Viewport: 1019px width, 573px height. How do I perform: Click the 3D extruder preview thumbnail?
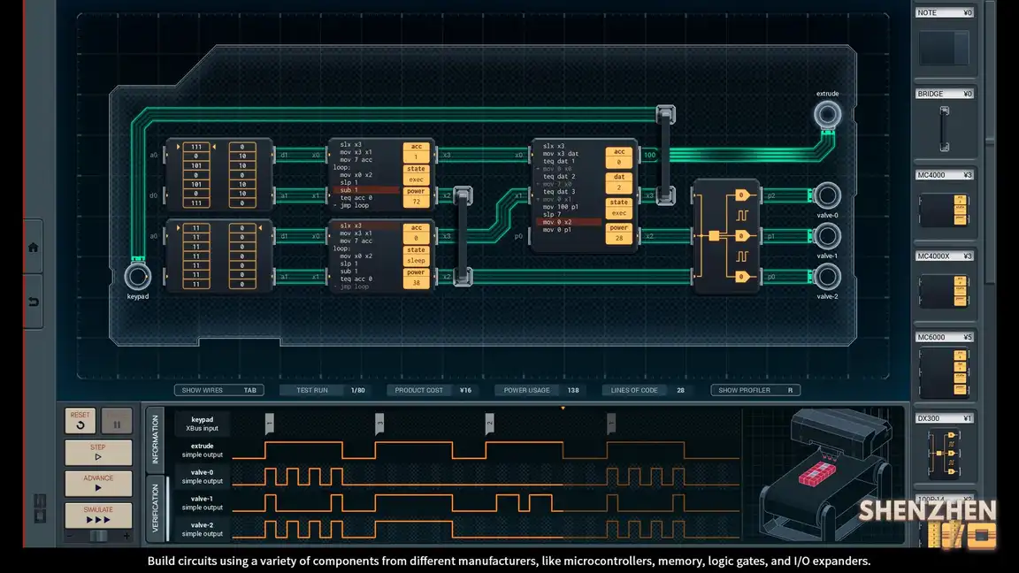[x=824, y=475]
